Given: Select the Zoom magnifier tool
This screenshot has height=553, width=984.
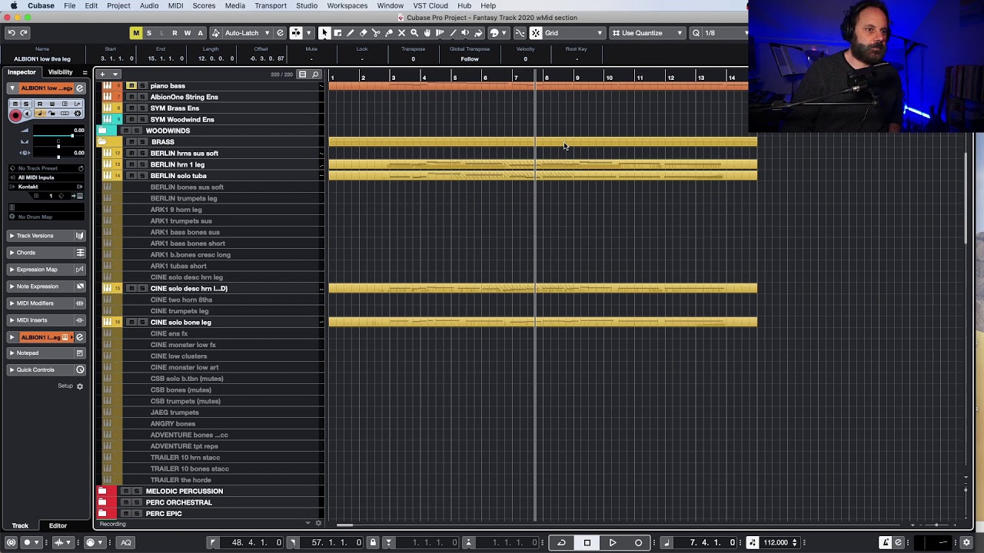Looking at the screenshot, I should 414,32.
